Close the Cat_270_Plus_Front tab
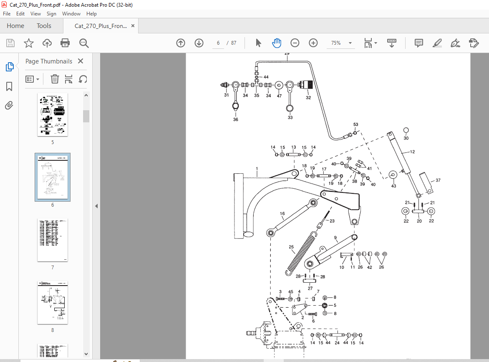The height and width of the screenshot is (362, 489). pyautogui.click(x=133, y=26)
